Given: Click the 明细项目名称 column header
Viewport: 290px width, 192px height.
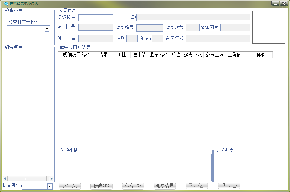Looking at the screenshot, I should (76, 54).
